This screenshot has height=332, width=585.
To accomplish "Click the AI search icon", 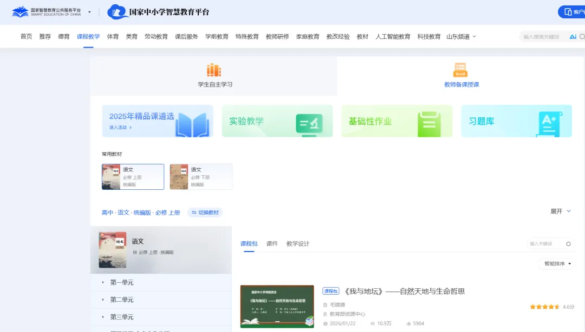I will [573, 37].
